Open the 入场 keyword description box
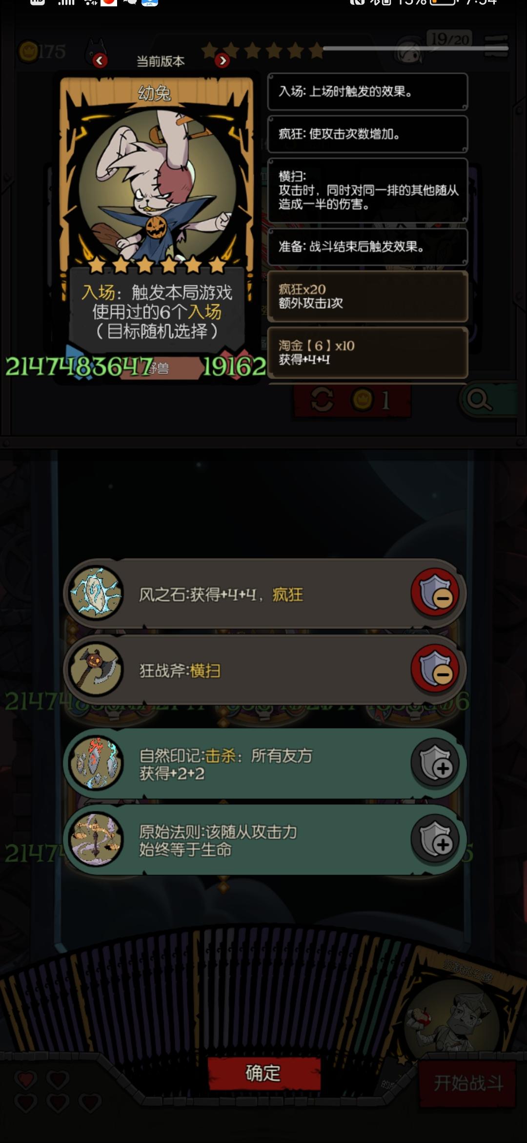 pyautogui.click(x=367, y=92)
